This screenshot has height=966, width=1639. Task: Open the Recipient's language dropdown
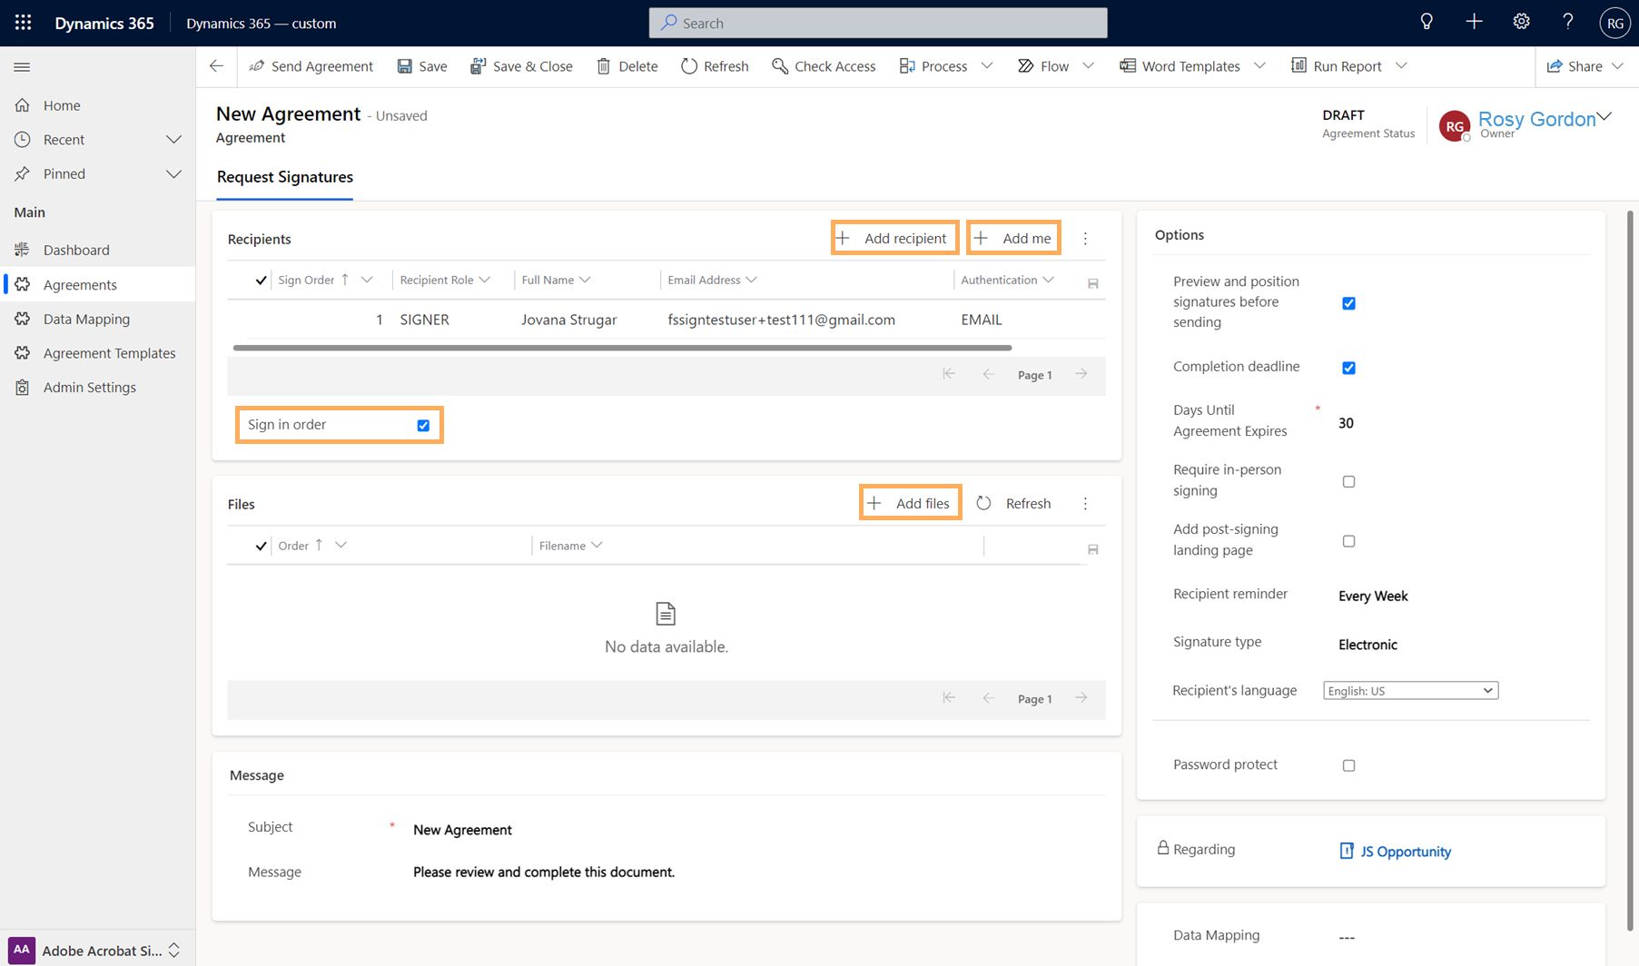click(1410, 691)
